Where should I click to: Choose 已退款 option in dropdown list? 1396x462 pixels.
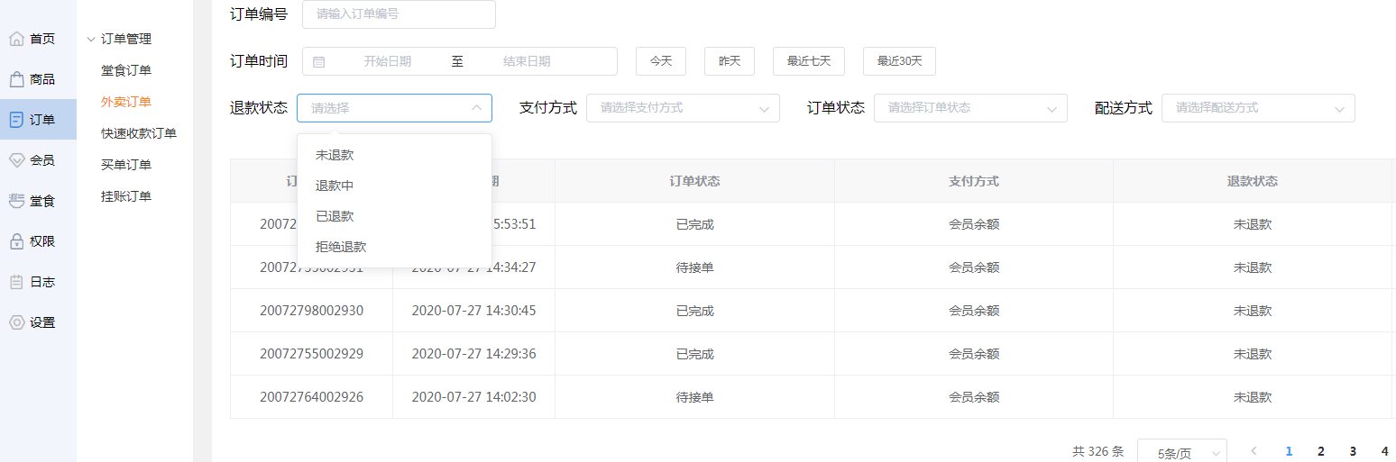pyautogui.click(x=394, y=216)
